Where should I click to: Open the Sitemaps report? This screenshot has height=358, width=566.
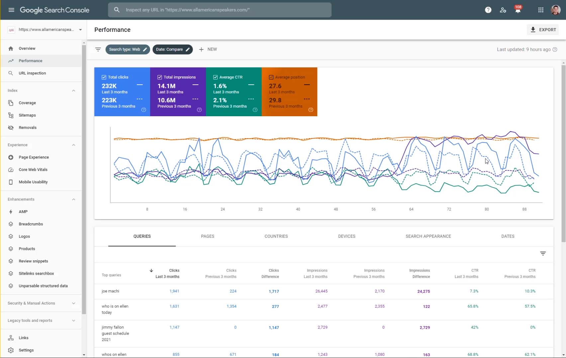41,115
